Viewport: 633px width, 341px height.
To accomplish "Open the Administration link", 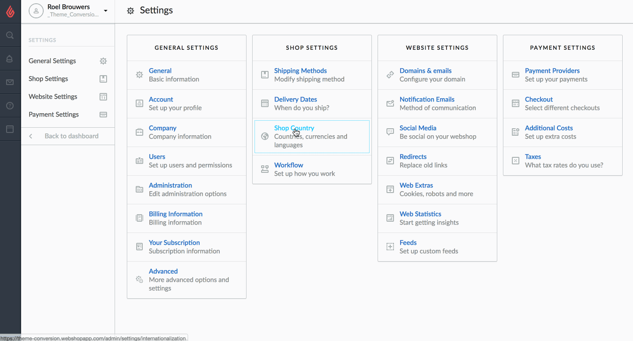I will [x=170, y=186].
